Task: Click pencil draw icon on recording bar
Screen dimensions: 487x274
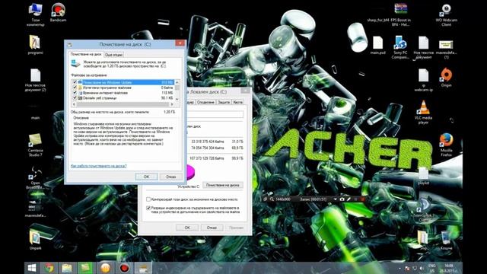Action: [x=349, y=199]
